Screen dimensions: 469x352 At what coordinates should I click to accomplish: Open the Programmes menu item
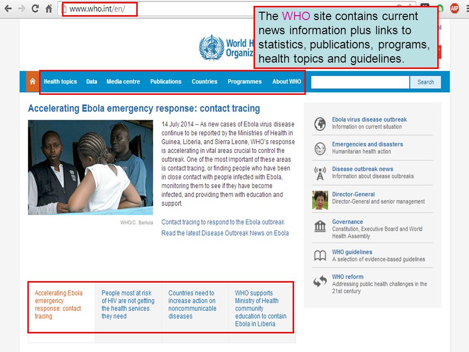[245, 82]
